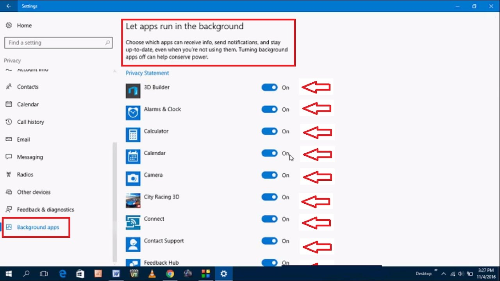Click the 'Let apps run in the background' heading

(x=184, y=27)
